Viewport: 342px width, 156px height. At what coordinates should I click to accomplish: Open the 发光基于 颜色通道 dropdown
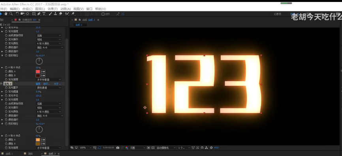(x=49, y=88)
